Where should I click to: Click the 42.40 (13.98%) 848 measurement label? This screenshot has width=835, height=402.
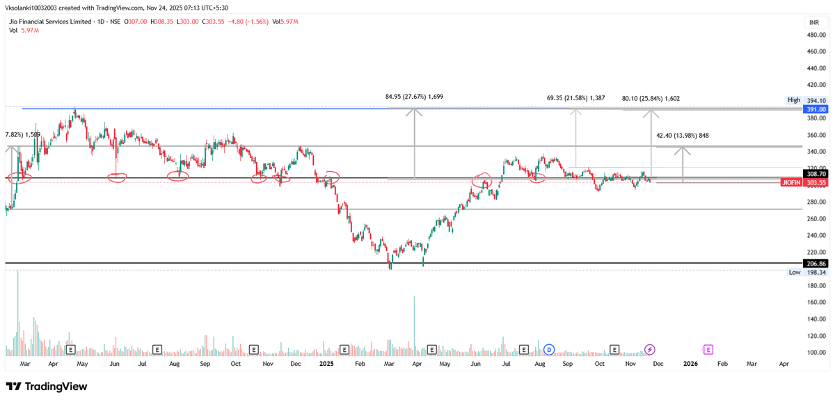click(683, 136)
